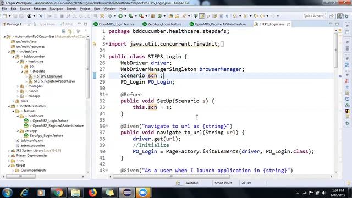352x198 pixels.
Task: Switch to the Java perspective icon
Action: pos(340,16)
